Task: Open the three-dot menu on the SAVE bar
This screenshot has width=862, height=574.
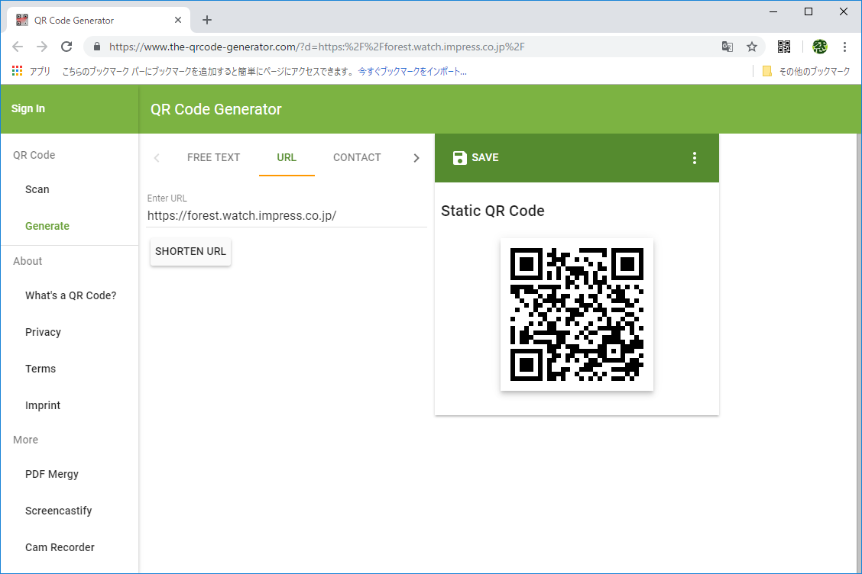Action: 694,158
